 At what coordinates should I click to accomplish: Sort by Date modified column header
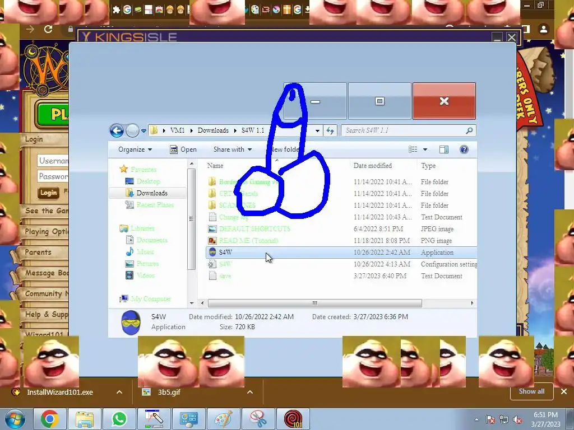coord(373,166)
